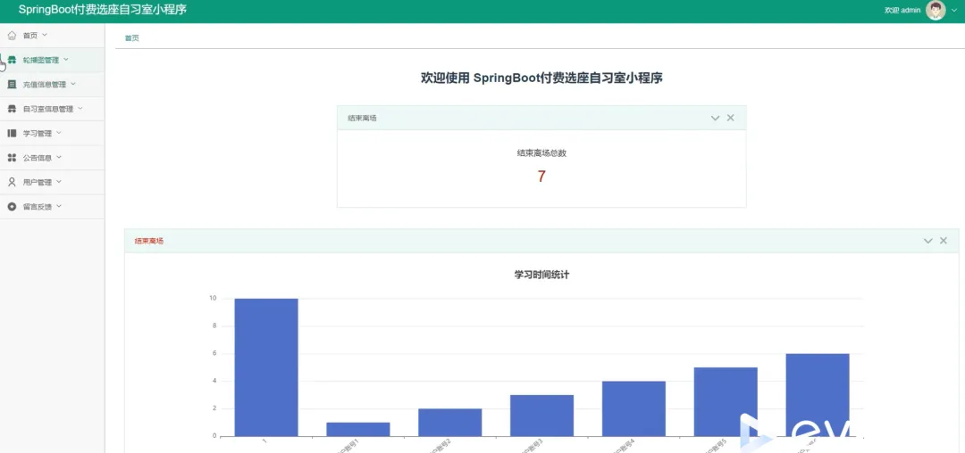This screenshot has width=965, height=453.
Task: Click the icon beside 自习室信息管理
Action: point(12,109)
